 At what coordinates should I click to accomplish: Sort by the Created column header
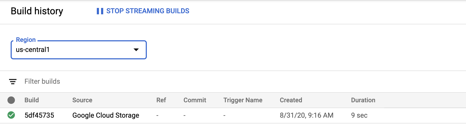click(x=291, y=100)
